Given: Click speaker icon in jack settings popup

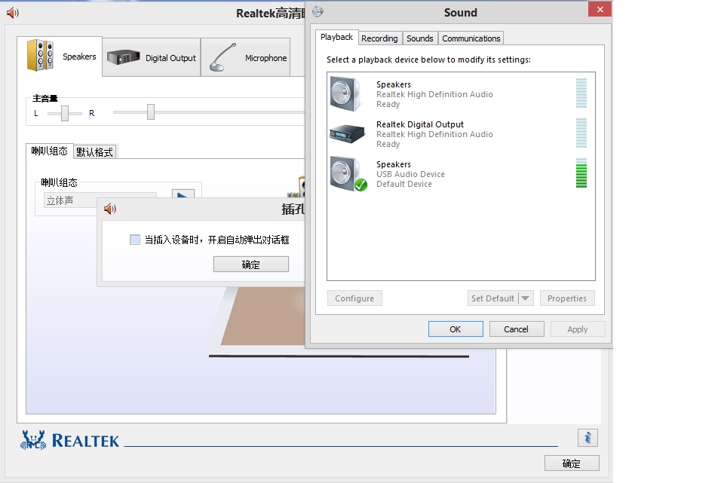Looking at the screenshot, I should (x=110, y=209).
